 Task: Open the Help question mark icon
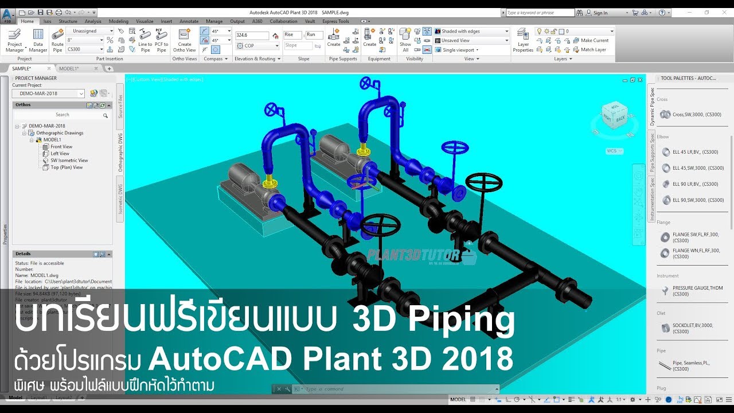(661, 13)
